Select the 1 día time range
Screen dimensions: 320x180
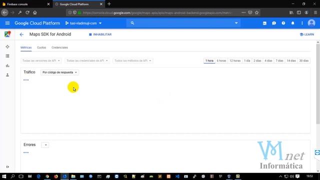[x=247, y=61]
